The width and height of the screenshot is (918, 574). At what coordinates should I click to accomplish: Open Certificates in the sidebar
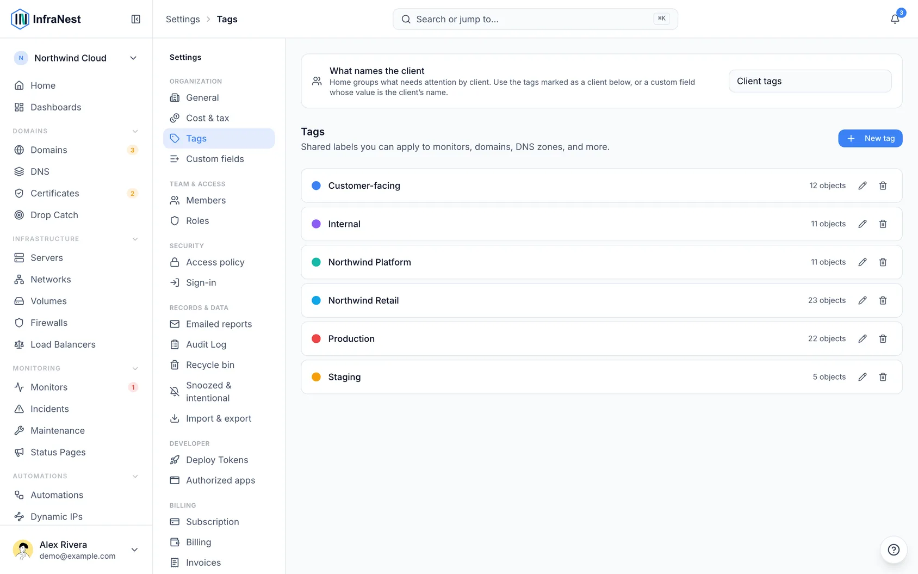click(x=76, y=193)
